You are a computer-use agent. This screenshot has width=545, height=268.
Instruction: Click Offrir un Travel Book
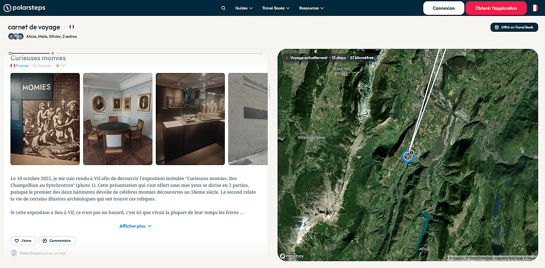(x=514, y=27)
